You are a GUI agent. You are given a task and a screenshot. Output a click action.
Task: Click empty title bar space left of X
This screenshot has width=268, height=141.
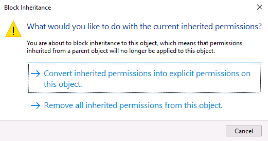point(154,7)
